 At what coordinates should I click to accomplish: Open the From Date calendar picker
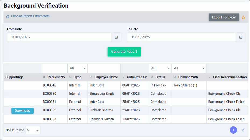click(x=116, y=37)
